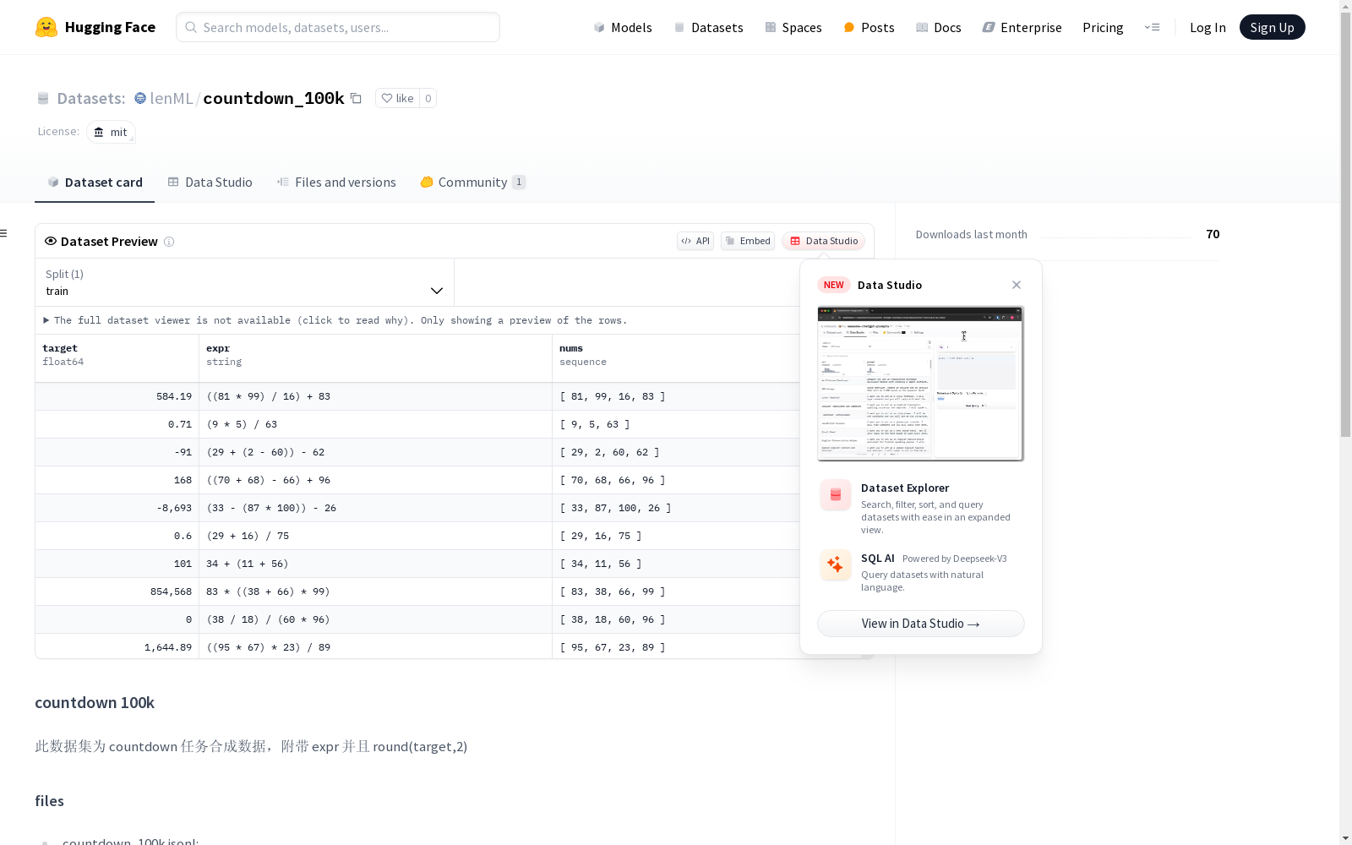Select the expression '83 * ((38 + 66) * 99)'
Screen dimensions: 1352x845
click(x=376, y=591)
